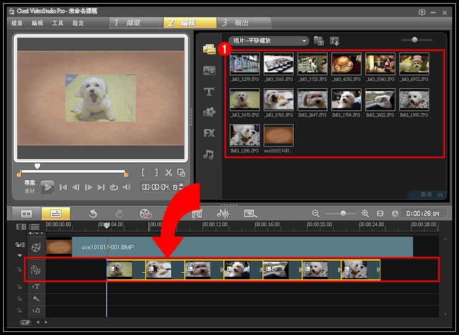This screenshot has width=459, height=335.
Task: Select step 2 編輯 tab
Action: [190, 23]
